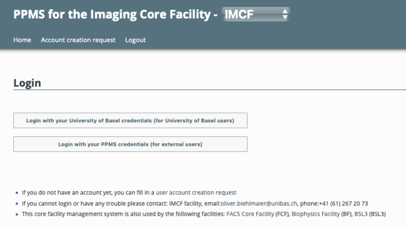The height and width of the screenshot is (227, 406).
Task: Open Account creation request in navigation bar
Action: point(78,40)
